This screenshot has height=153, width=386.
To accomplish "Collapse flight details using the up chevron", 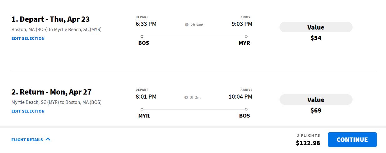I will [x=48, y=139].
